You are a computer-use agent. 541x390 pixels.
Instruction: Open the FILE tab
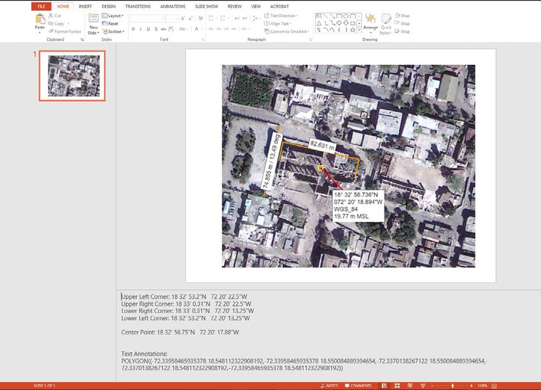41,6
